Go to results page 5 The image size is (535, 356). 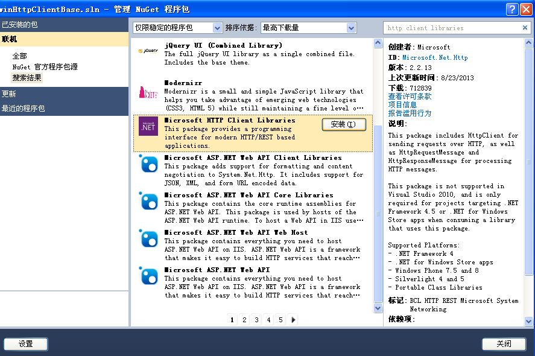280,320
